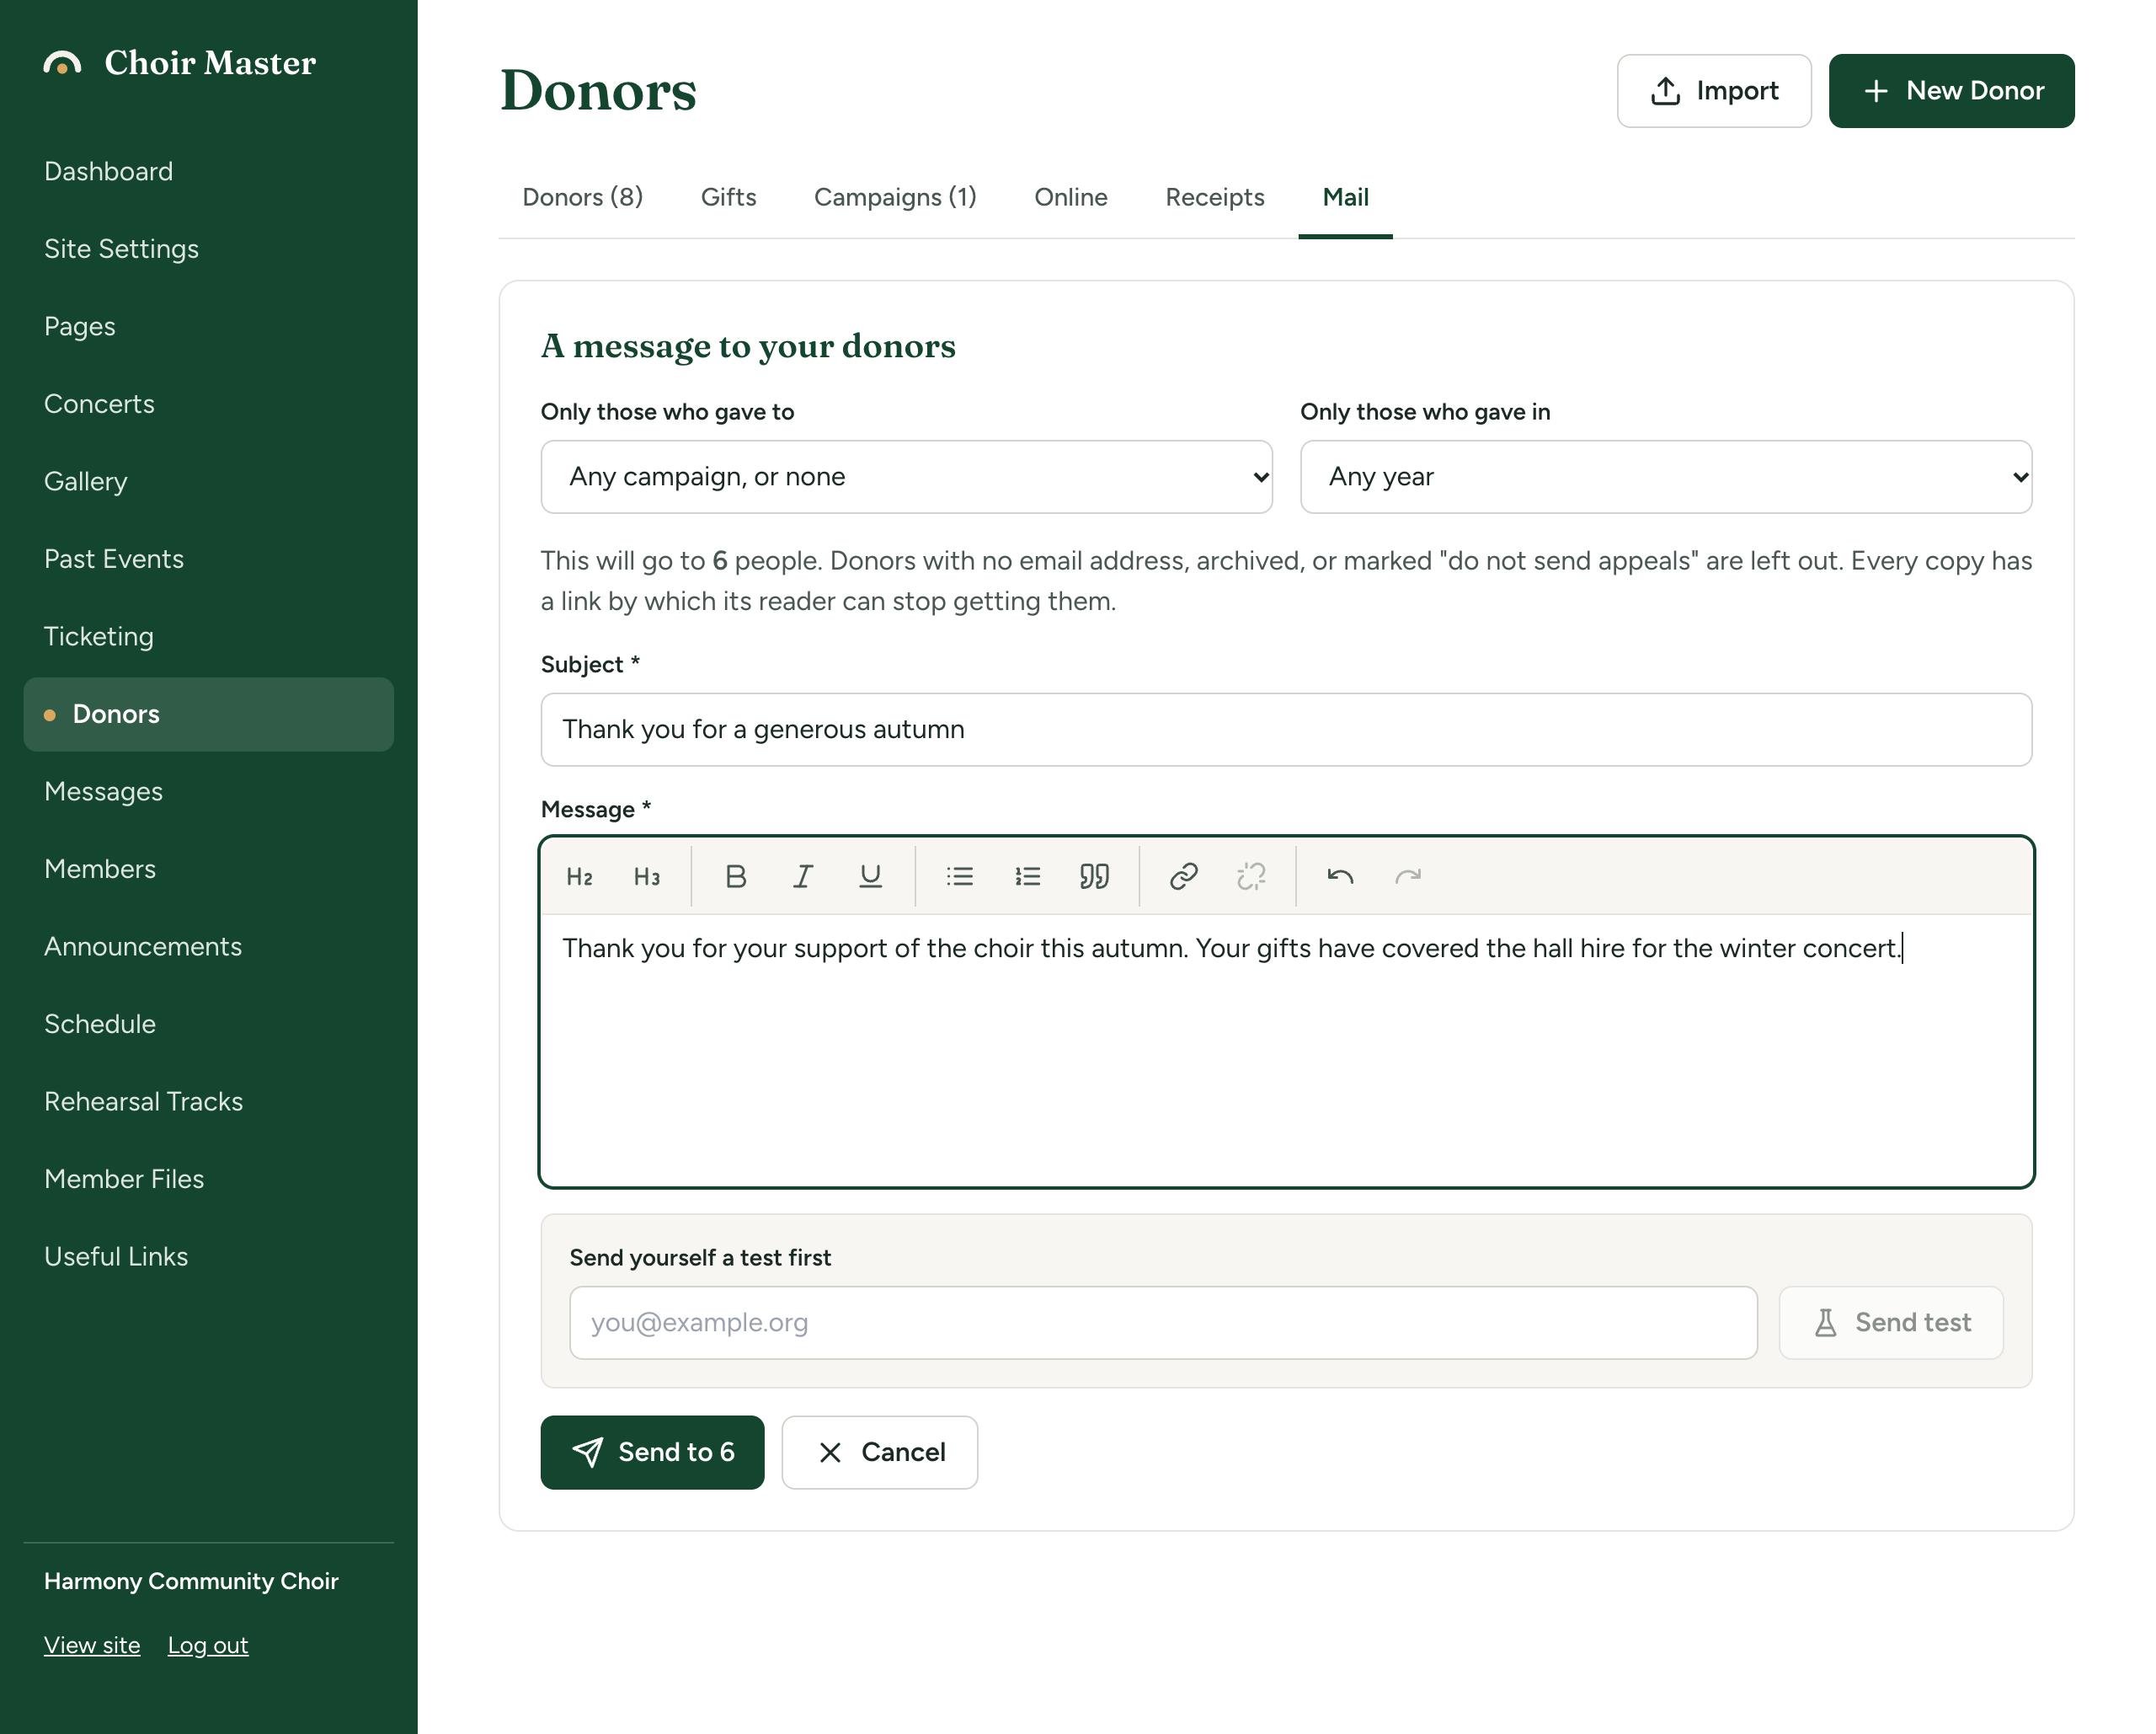
Task: Open the Campaigns (1) tab
Action: click(x=895, y=197)
